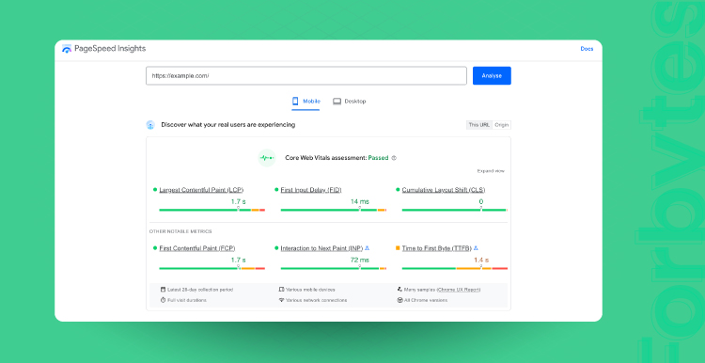Click the 72 ms INP value
The height and width of the screenshot is (363, 705).
[x=360, y=260]
